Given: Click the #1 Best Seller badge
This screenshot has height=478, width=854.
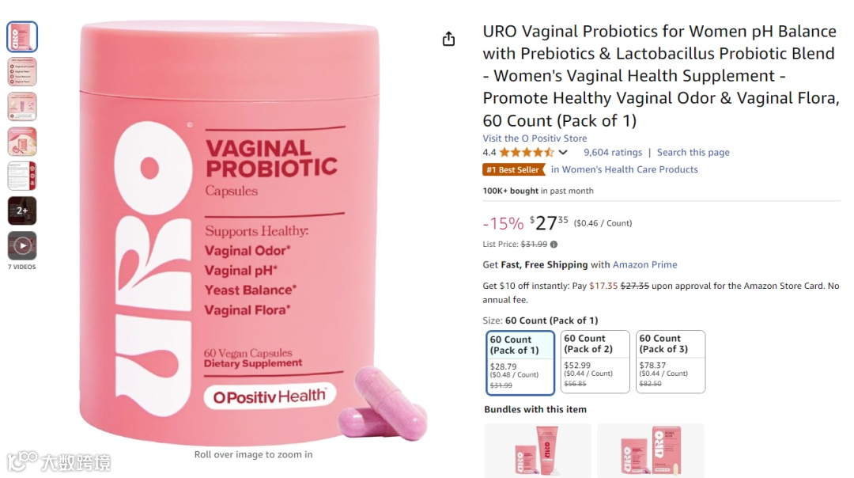Looking at the screenshot, I should coord(514,169).
